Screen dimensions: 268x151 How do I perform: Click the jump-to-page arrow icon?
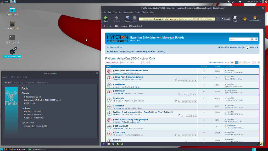pyautogui.click(x=232, y=63)
